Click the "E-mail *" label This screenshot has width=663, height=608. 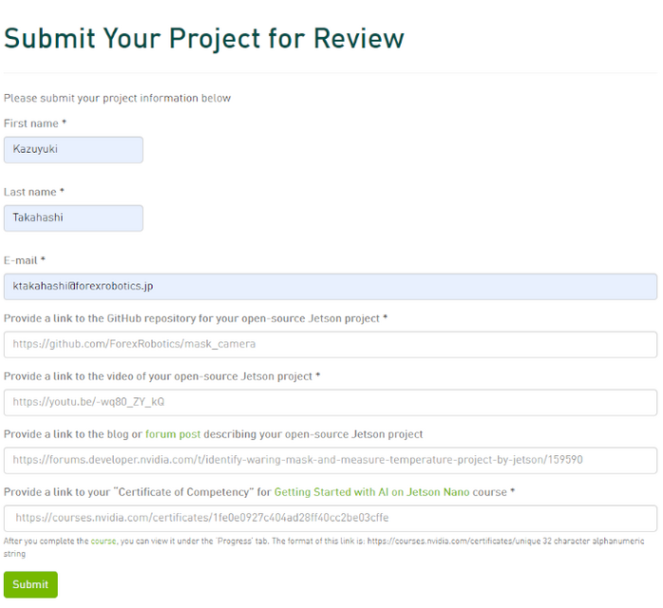point(25,260)
